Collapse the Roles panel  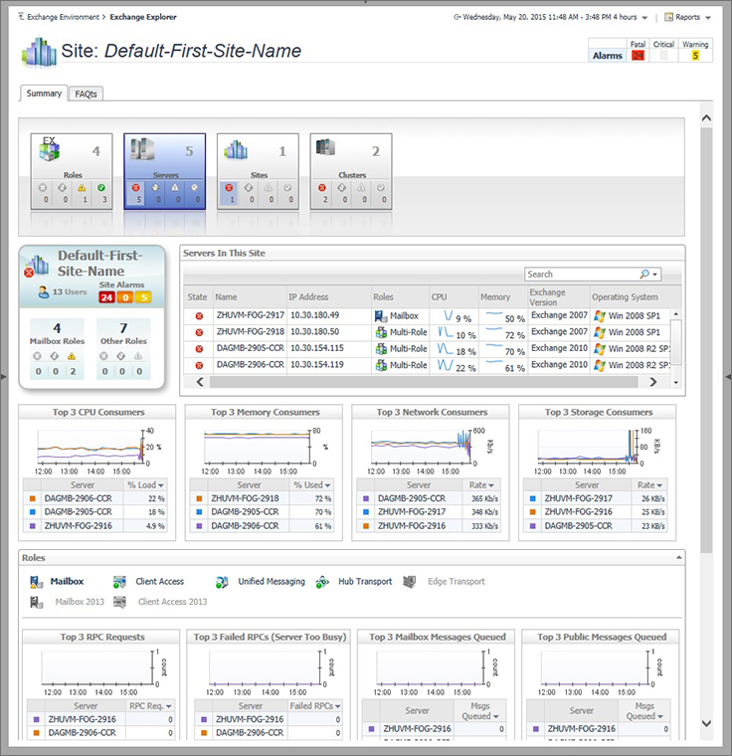pyautogui.click(x=679, y=558)
